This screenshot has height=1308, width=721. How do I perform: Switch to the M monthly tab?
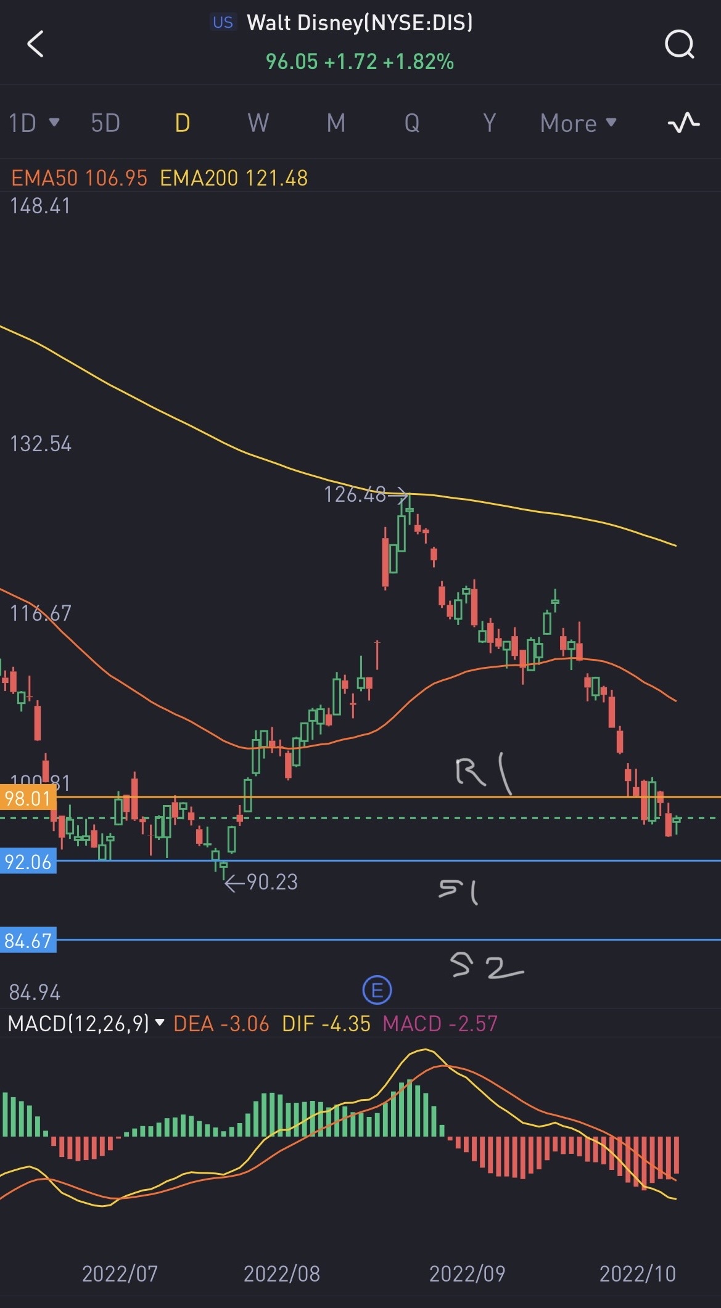[336, 123]
